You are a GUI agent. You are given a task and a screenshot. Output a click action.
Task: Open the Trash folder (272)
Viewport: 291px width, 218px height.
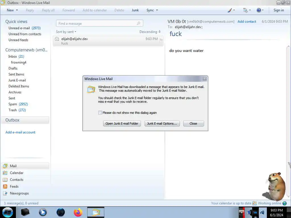tap(17, 110)
